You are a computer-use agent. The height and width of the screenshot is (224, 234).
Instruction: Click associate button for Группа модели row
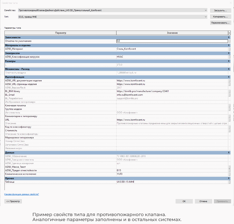click(229, 109)
